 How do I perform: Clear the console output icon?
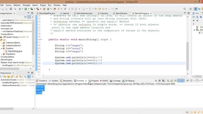pyautogui.click(x=168, y=81)
